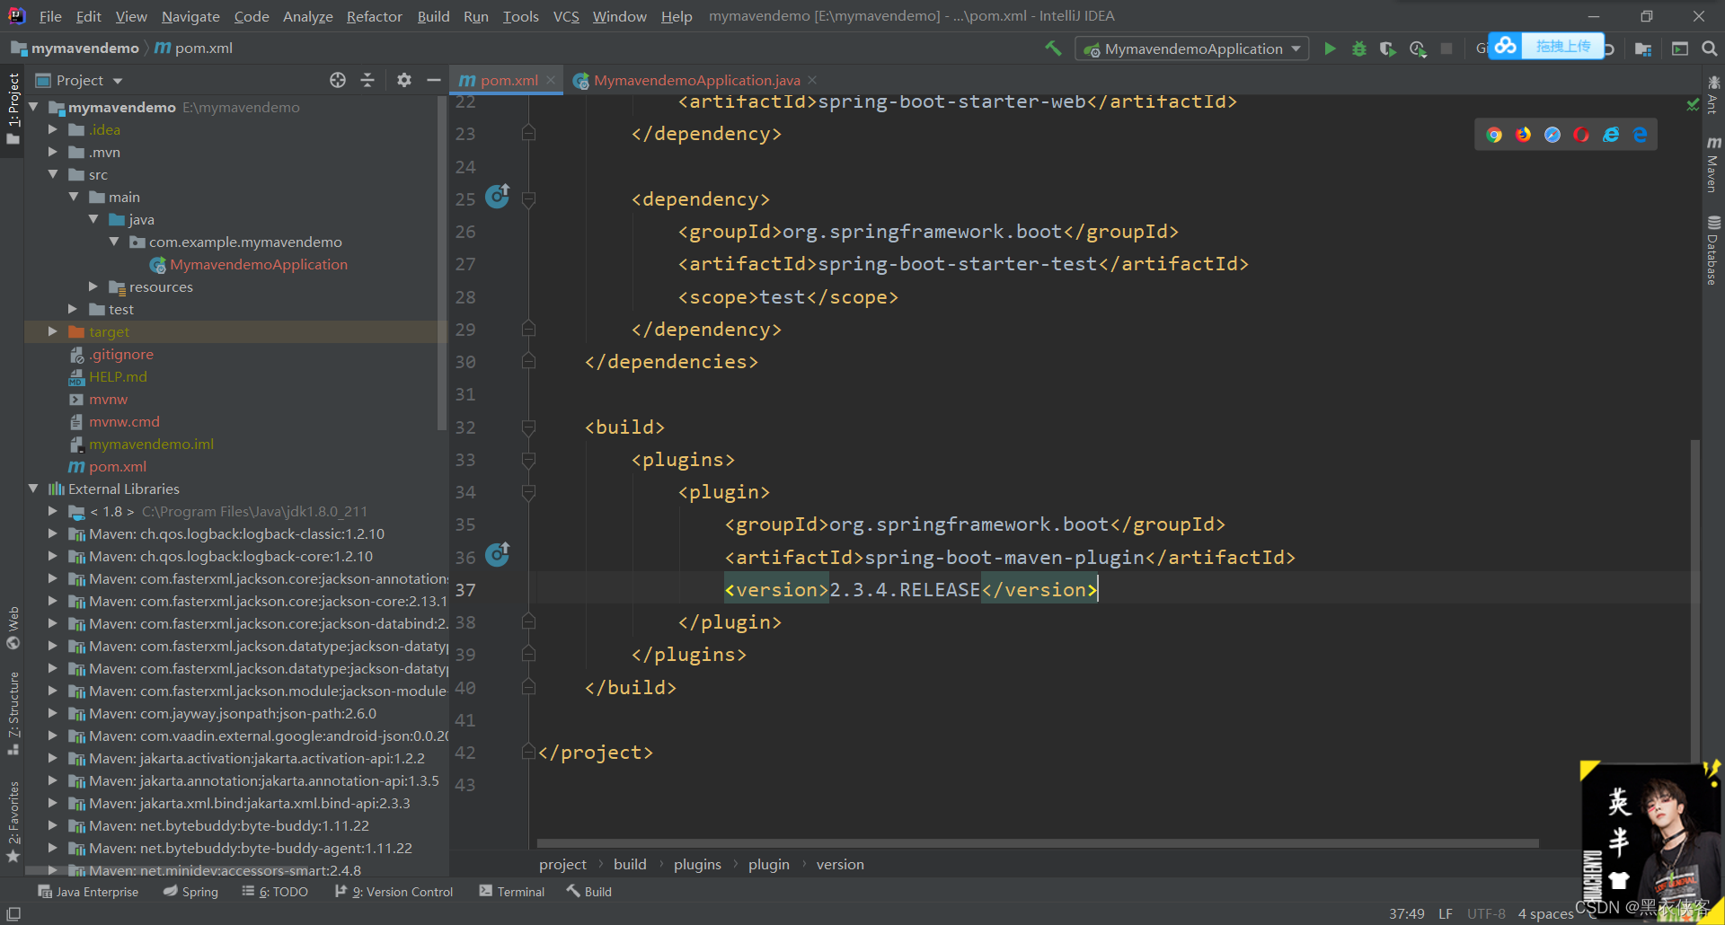Expand the test folder
The height and width of the screenshot is (925, 1725).
click(73, 309)
